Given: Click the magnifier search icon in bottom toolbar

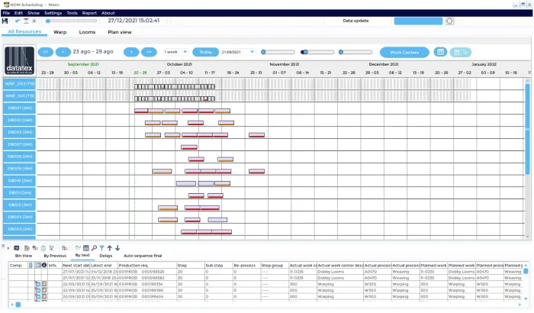Looking at the screenshot, I should point(94,248).
